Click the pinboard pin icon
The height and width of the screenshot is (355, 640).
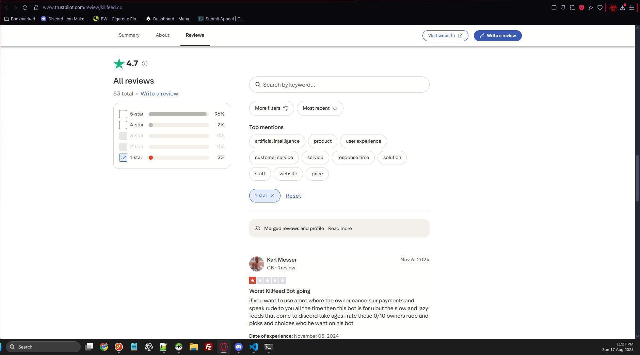click(x=563, y=7)
